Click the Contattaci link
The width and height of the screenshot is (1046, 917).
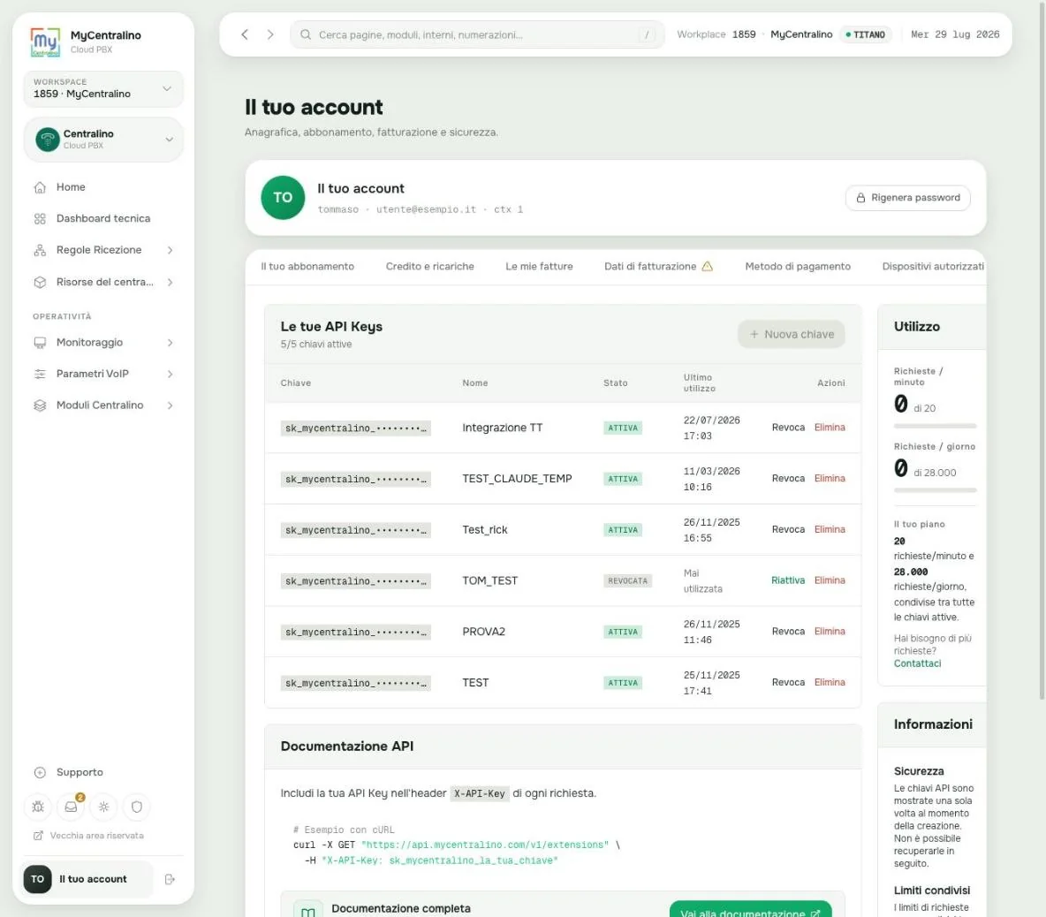tap(917, 663)
